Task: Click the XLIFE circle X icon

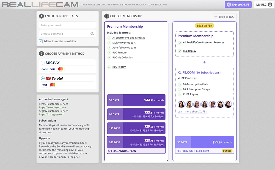Action: [x=229, y=5]
